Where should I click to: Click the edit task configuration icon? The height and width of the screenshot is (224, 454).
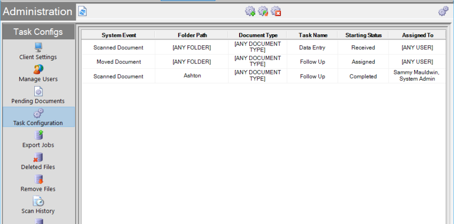(263, 11)
